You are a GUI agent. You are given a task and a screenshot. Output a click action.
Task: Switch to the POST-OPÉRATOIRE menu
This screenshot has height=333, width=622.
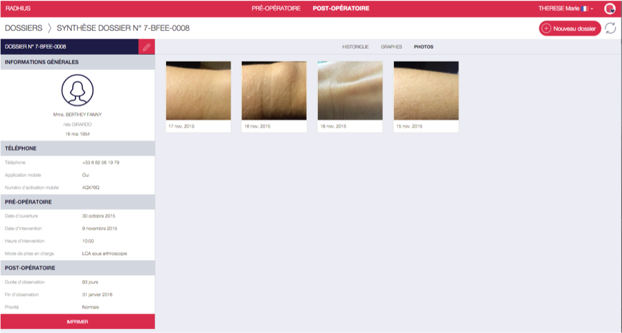click(x=341, y=8)
